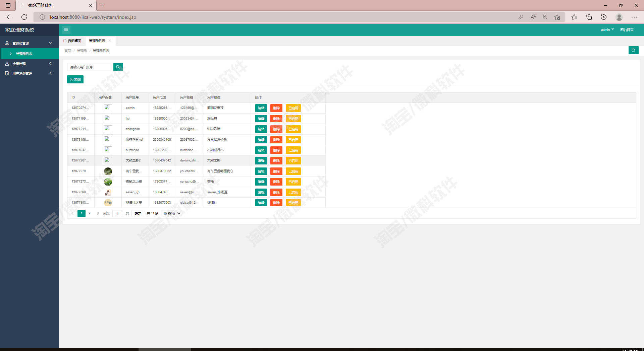Click the 管理员管理 person icon in the sidebar
644x351 pixels.
click(x=7, y=43)
